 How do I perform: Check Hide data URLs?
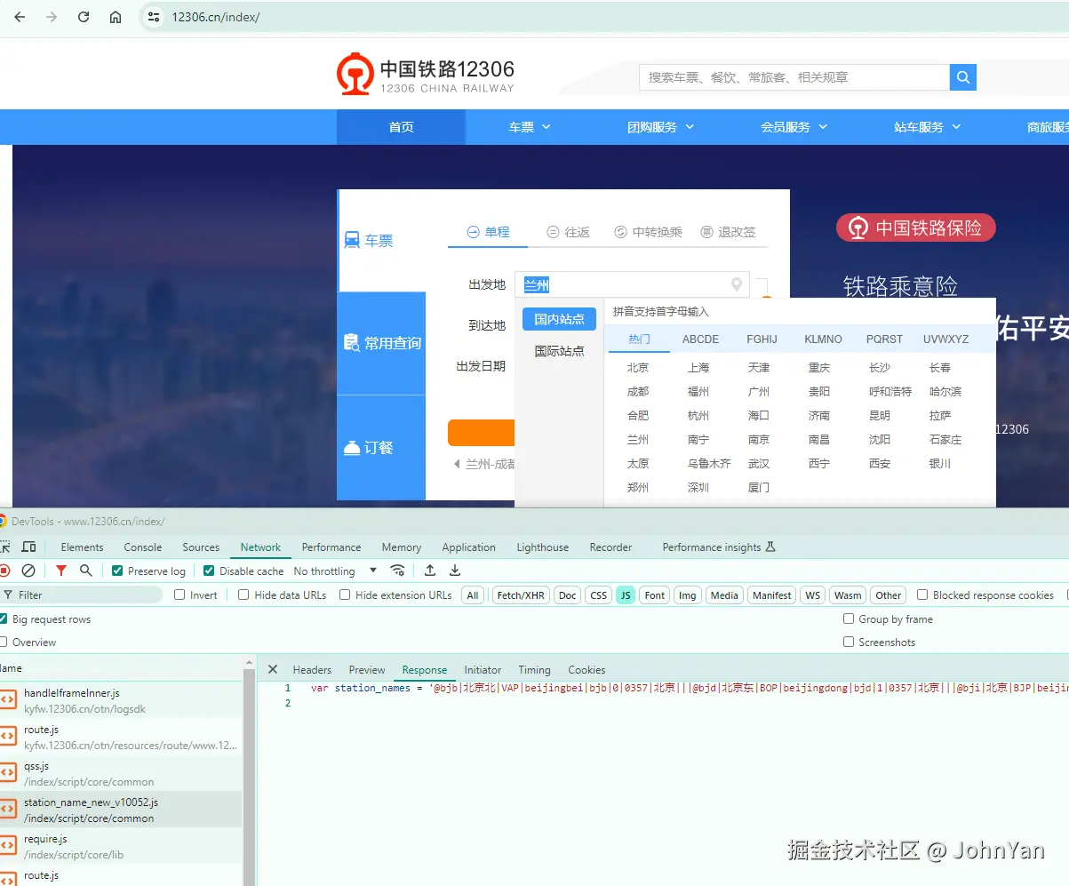tap(243, 595)
